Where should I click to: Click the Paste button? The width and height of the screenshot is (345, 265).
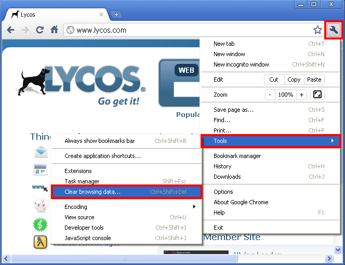coord(314,79)
